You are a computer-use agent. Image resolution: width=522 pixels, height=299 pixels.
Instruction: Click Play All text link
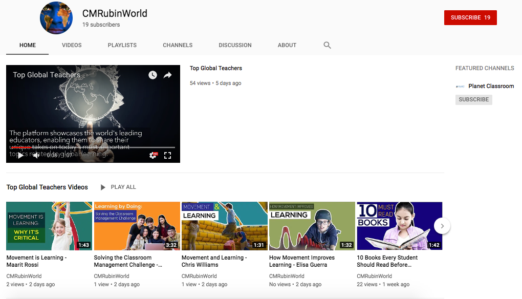[123, 187]
